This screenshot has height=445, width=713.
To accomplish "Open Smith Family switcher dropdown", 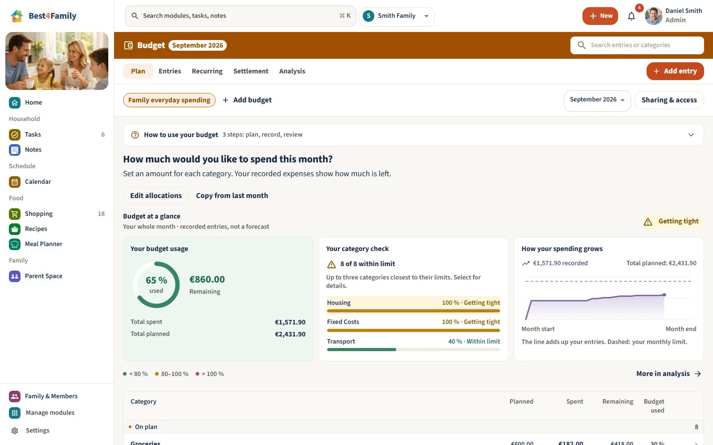I will coord(397,16).
